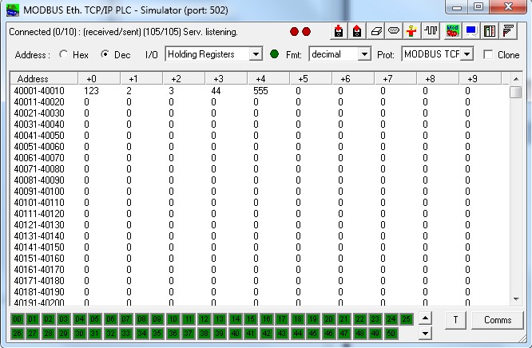Select the Hex address radio button
532x348 pixels.
coord(63,54)
